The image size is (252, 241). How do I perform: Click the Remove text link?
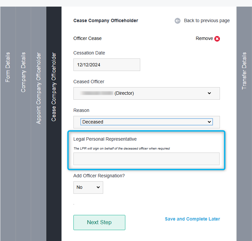[x=204, y=39]
